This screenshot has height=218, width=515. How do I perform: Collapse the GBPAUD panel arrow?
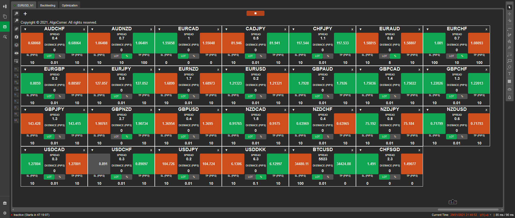coord(293,70)
